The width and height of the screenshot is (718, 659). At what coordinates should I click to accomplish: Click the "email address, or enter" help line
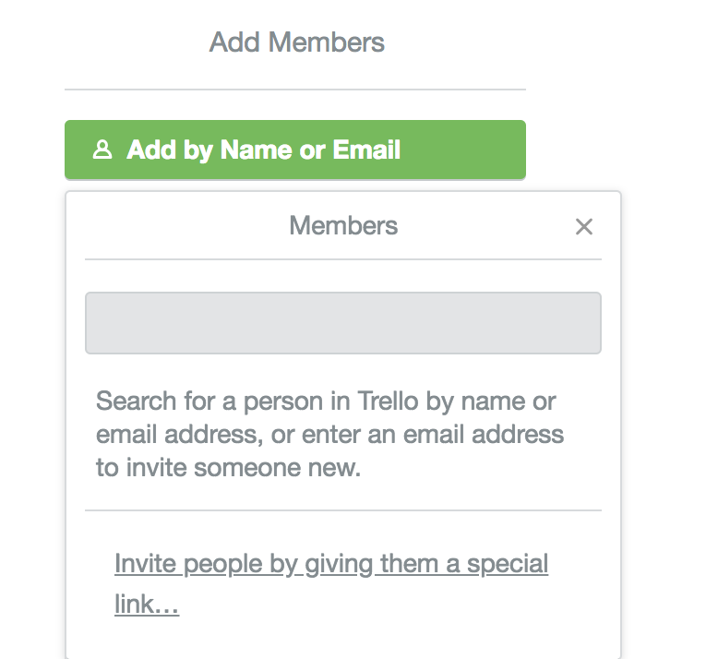(329, 434)
